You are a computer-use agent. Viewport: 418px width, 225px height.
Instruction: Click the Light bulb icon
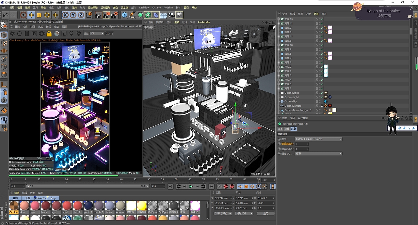tap(179, 15)
